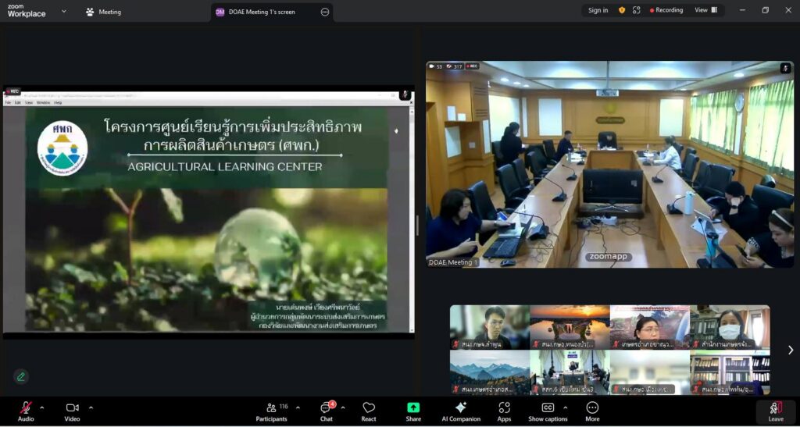Click the Sign in button
Screen dimensions: 800x427
[598, 10]
